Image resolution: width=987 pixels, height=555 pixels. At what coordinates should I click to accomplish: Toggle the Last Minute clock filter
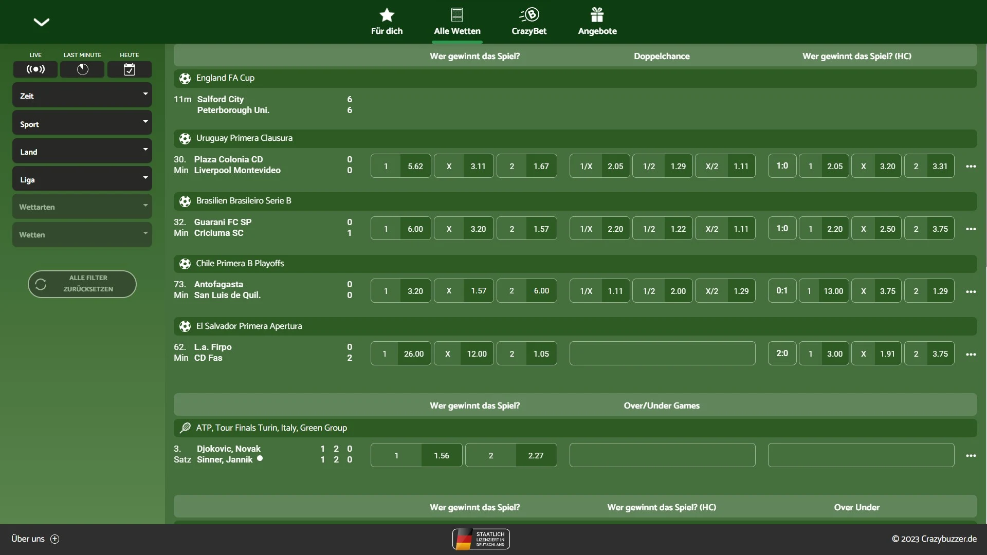[x=82, y=69]
